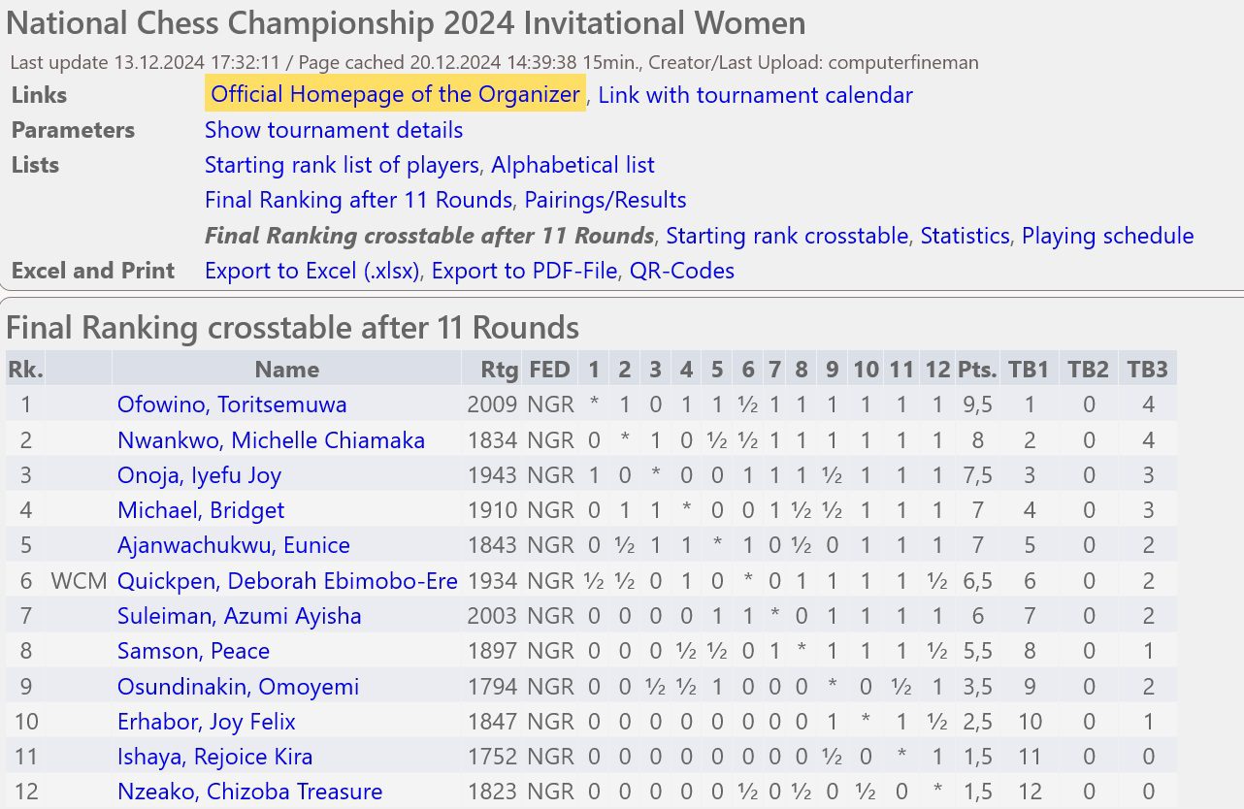
Task: View tournament Statistics
Action: [965, 236]
